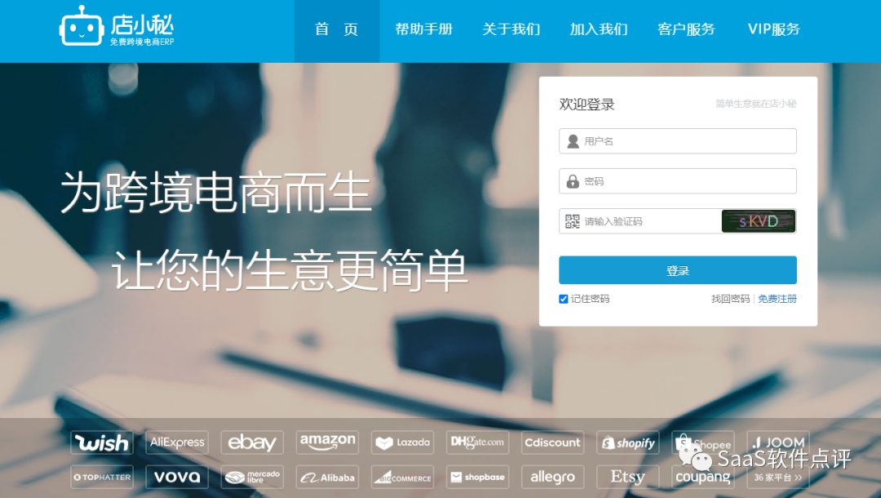This screenshot has height=498, width=881.
Task: Click the JOOM platform logo
Action: 777,442
